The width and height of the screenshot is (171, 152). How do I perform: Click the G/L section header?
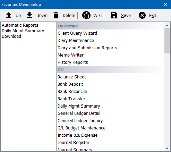tap(110, 70)
